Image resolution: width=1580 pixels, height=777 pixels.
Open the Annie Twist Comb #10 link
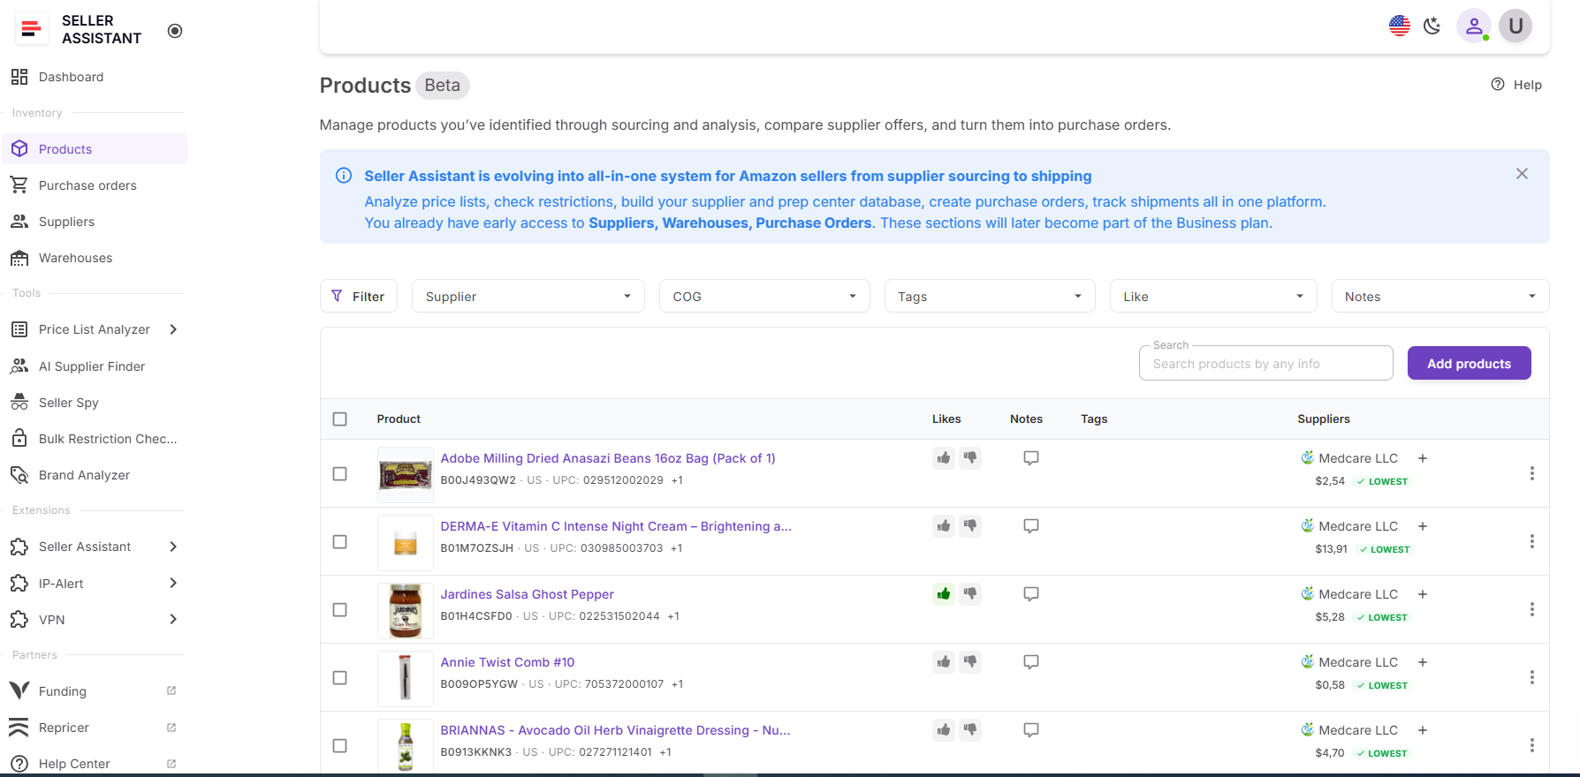(507, 662)
